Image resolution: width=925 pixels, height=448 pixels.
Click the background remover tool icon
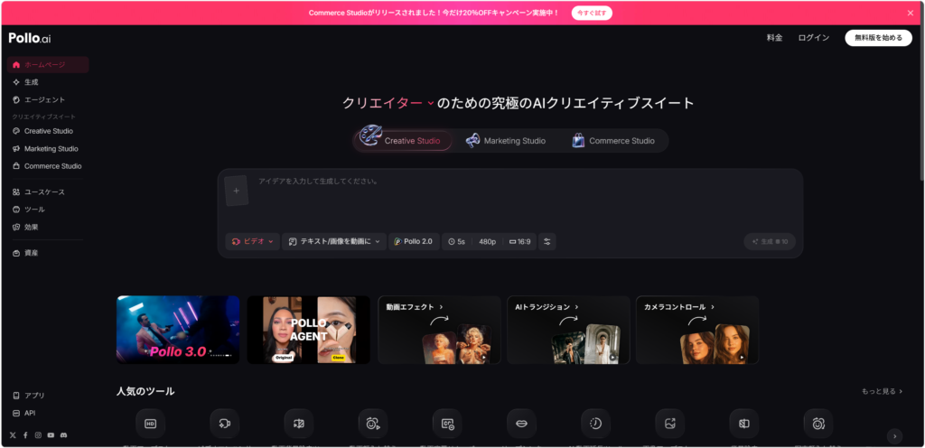tap(744, 424)
